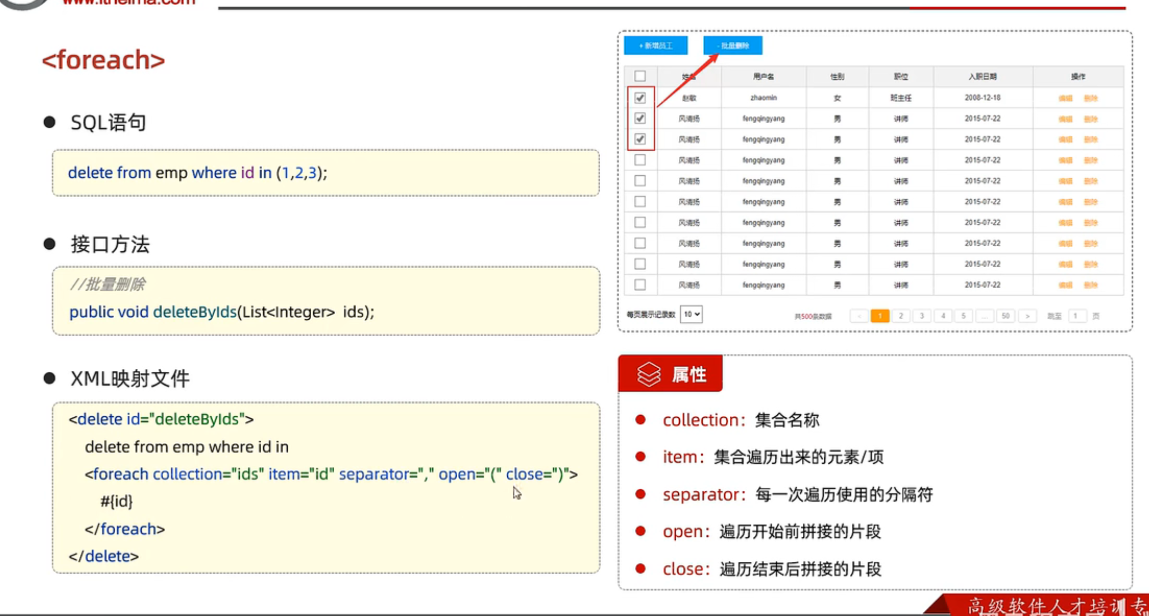The height and width of the screenshot is (616, 1149).
Task: Check the fourth row's empty checkbox
Action: click(x=640, y=160)
